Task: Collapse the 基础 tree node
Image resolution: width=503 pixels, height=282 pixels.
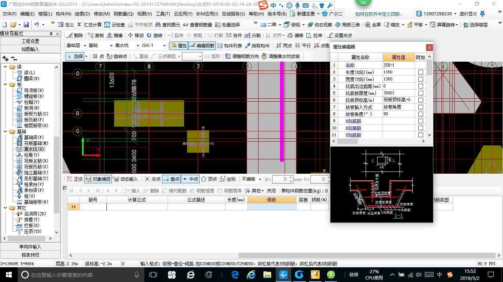Action: point(5,131)
